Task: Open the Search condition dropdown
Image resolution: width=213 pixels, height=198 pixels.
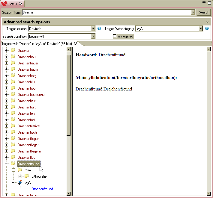Action: click(x=93, y=36)
